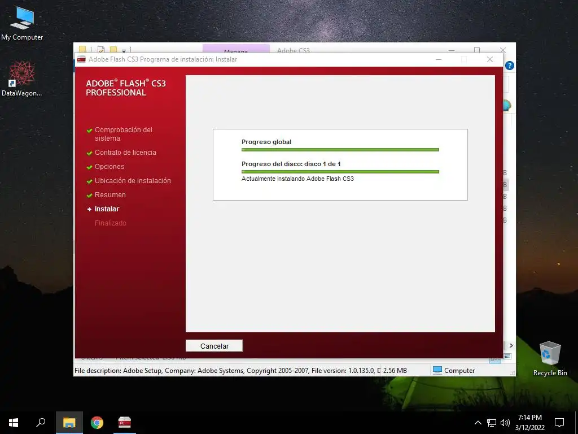Click the 2.56 MB status bar entry
The image size is (578, 434).
coord(395,370)
